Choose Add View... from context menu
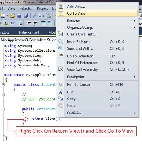Image resolution: width=142 pixels, height=144 pixels. pos(97,7)
